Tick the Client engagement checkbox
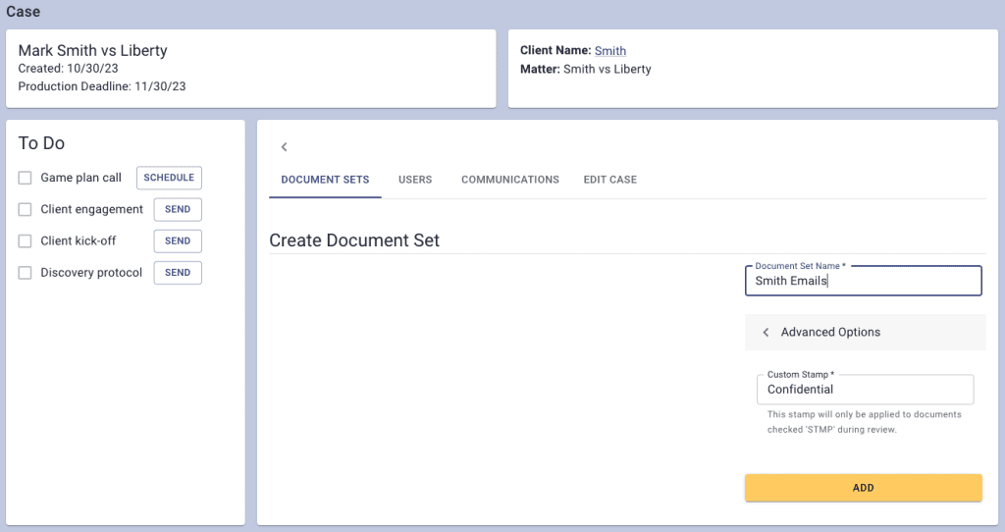Screen dimensions: 1005x532 click(x=26, y=209)
